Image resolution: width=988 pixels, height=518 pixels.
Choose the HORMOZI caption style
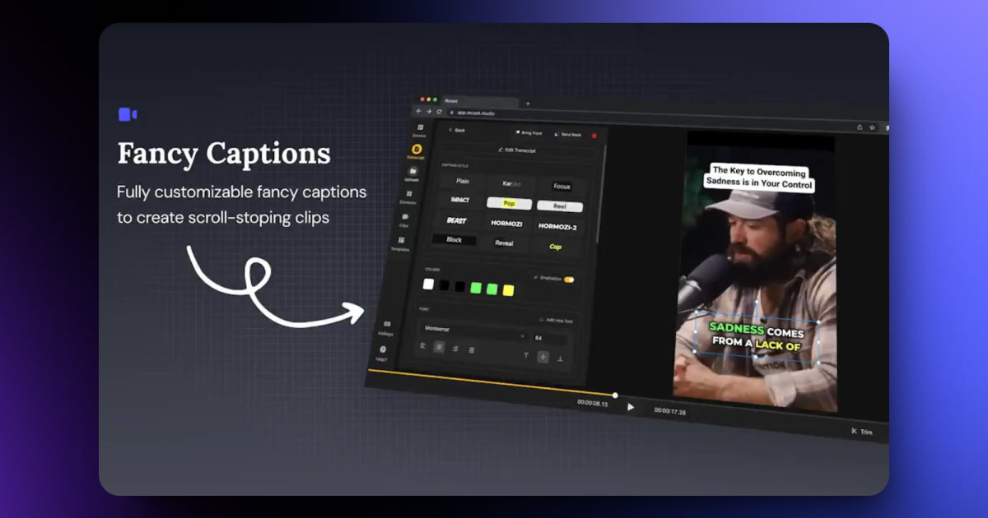[x=507, y=223]
